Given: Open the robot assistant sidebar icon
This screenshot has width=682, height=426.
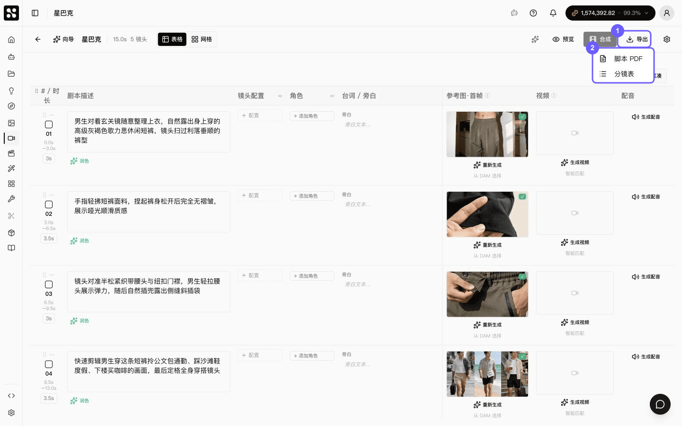Looking at the screenshot, I should pos(11,57).
